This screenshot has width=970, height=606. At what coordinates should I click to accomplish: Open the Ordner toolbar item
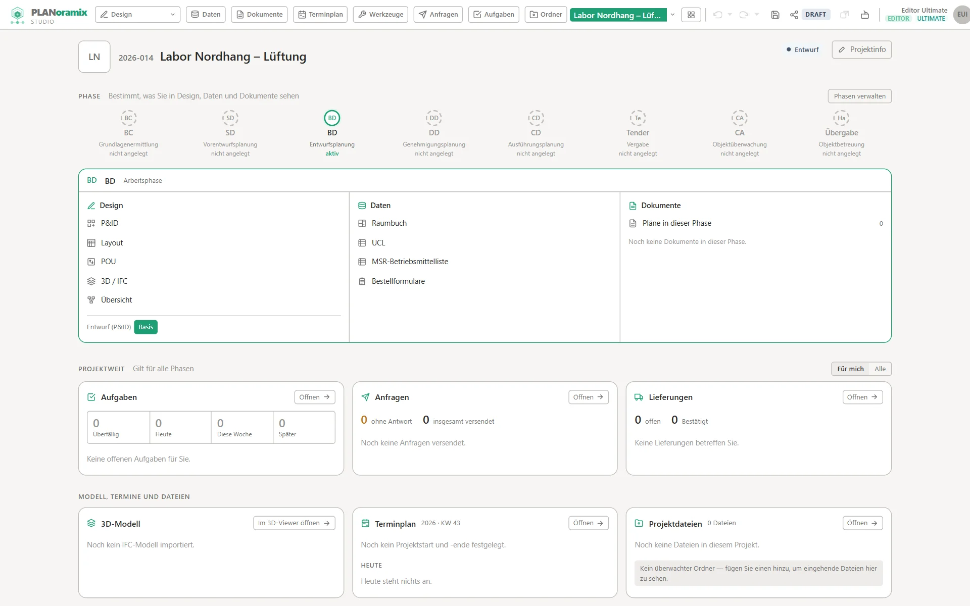(546, 15)
